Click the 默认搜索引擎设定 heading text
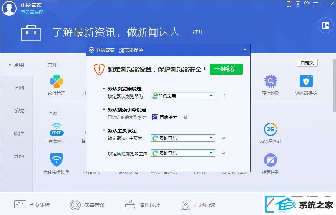This screenshot has height=215, width=336. pyautogui.click(x=127, y=110)
